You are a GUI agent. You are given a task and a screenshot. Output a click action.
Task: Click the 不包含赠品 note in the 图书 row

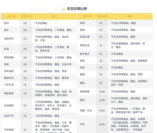point(41,23)
